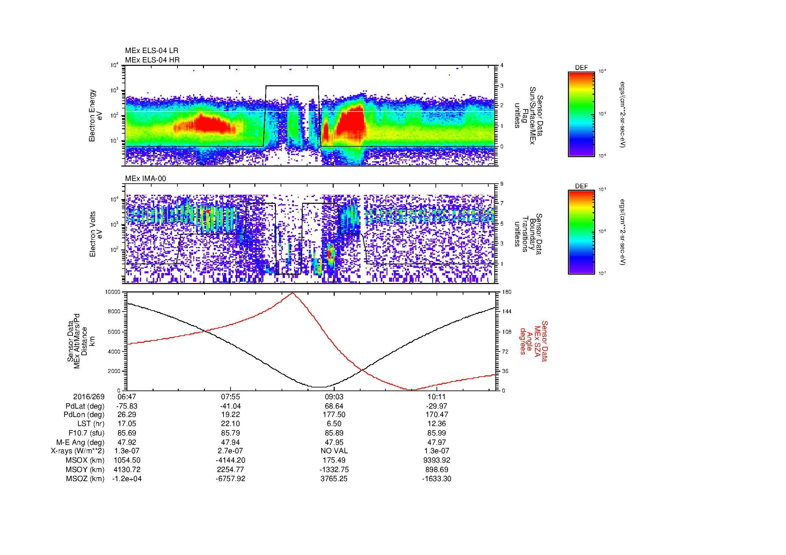Click the PdLat value -75.83

127,406
